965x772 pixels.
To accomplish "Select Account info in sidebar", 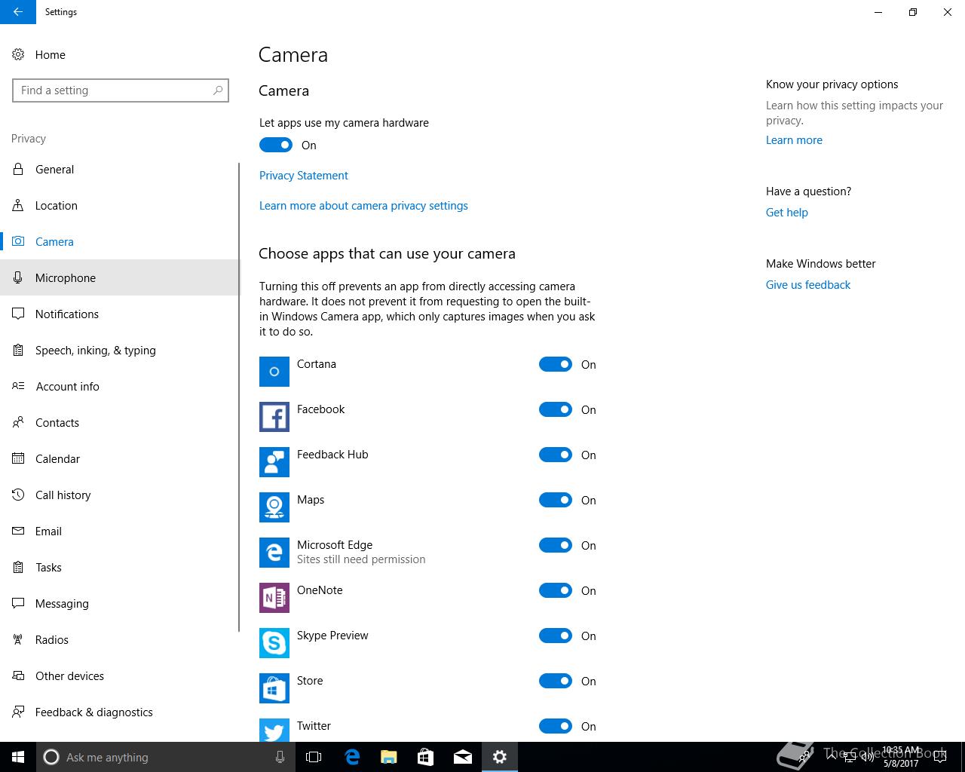I will [x=119, y=386].
